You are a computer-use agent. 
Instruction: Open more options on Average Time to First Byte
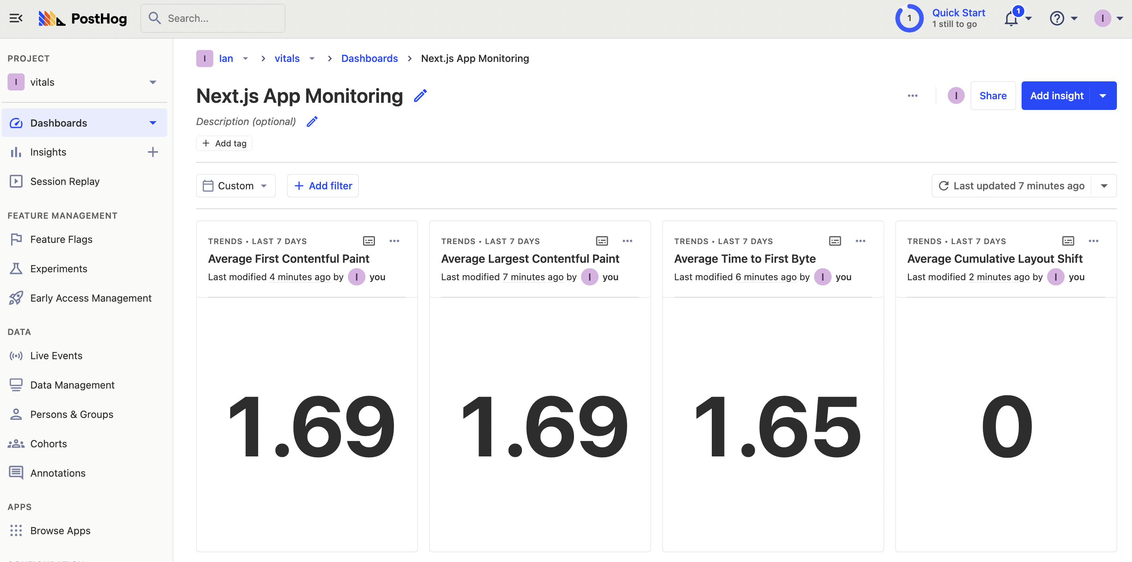860,241
